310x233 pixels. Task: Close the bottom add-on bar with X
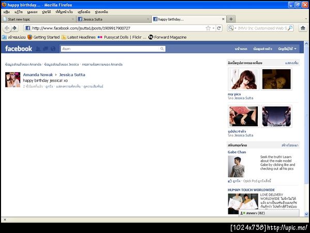coord(5,220)
